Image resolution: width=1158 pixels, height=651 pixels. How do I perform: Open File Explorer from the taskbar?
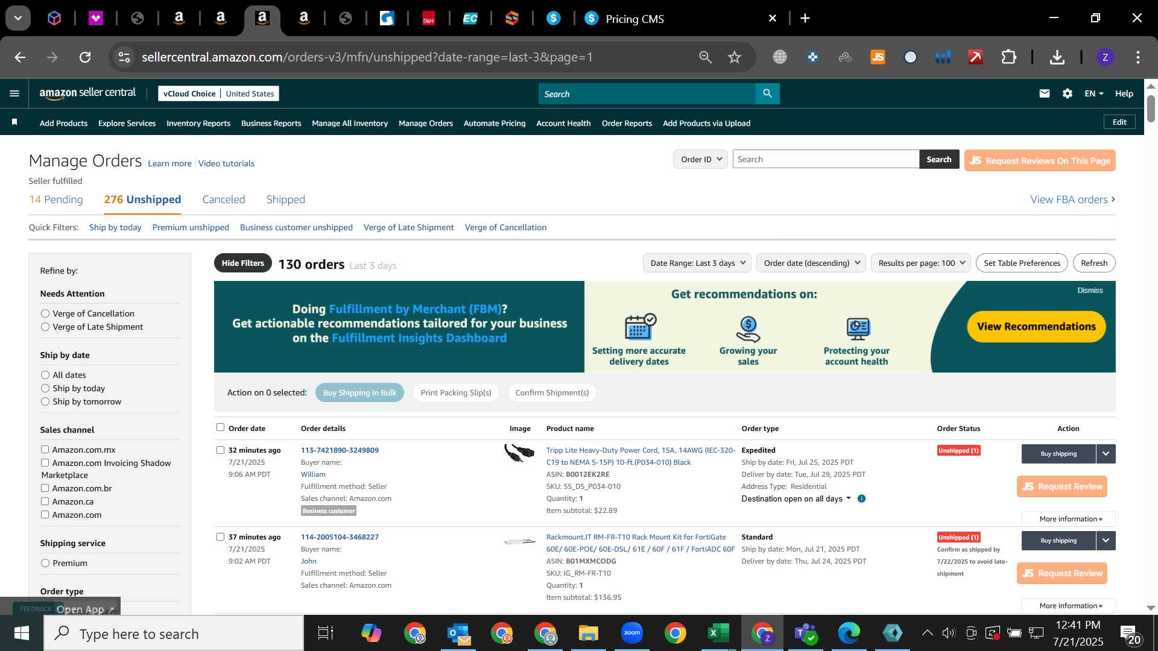pos(588,633)
